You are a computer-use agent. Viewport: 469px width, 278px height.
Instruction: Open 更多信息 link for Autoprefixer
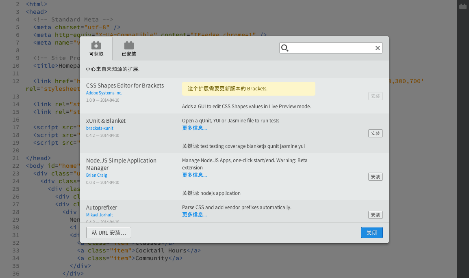coord(194,215)
